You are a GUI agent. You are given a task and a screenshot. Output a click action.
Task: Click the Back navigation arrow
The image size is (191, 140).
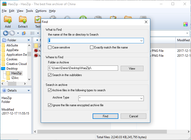(6, 33)
